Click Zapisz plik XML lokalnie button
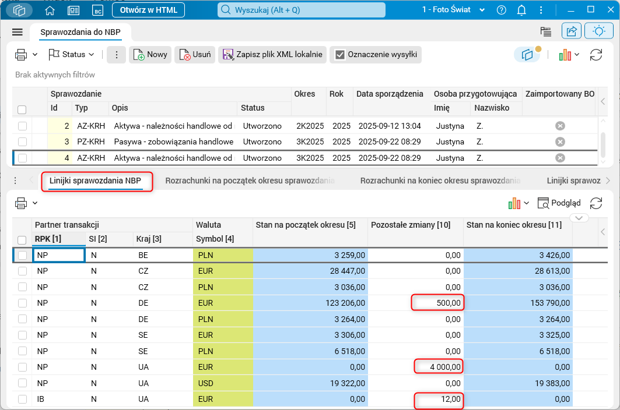Viewport: 620px width, 410px height. [x=272, y=55]
